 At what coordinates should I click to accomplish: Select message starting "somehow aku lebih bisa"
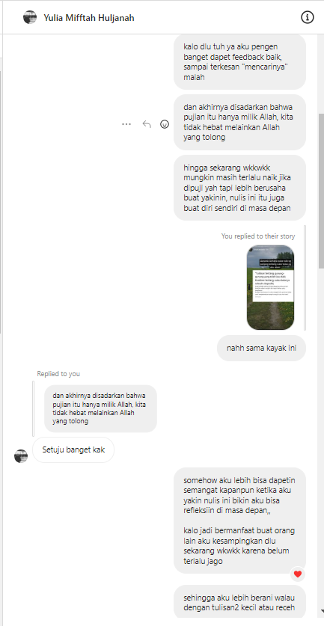point(239,521)
